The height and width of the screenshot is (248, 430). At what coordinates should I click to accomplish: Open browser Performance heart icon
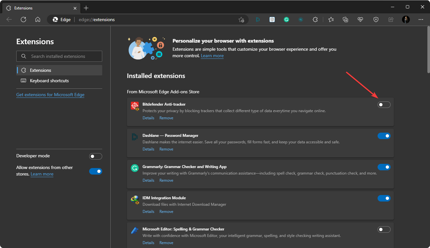360,20
